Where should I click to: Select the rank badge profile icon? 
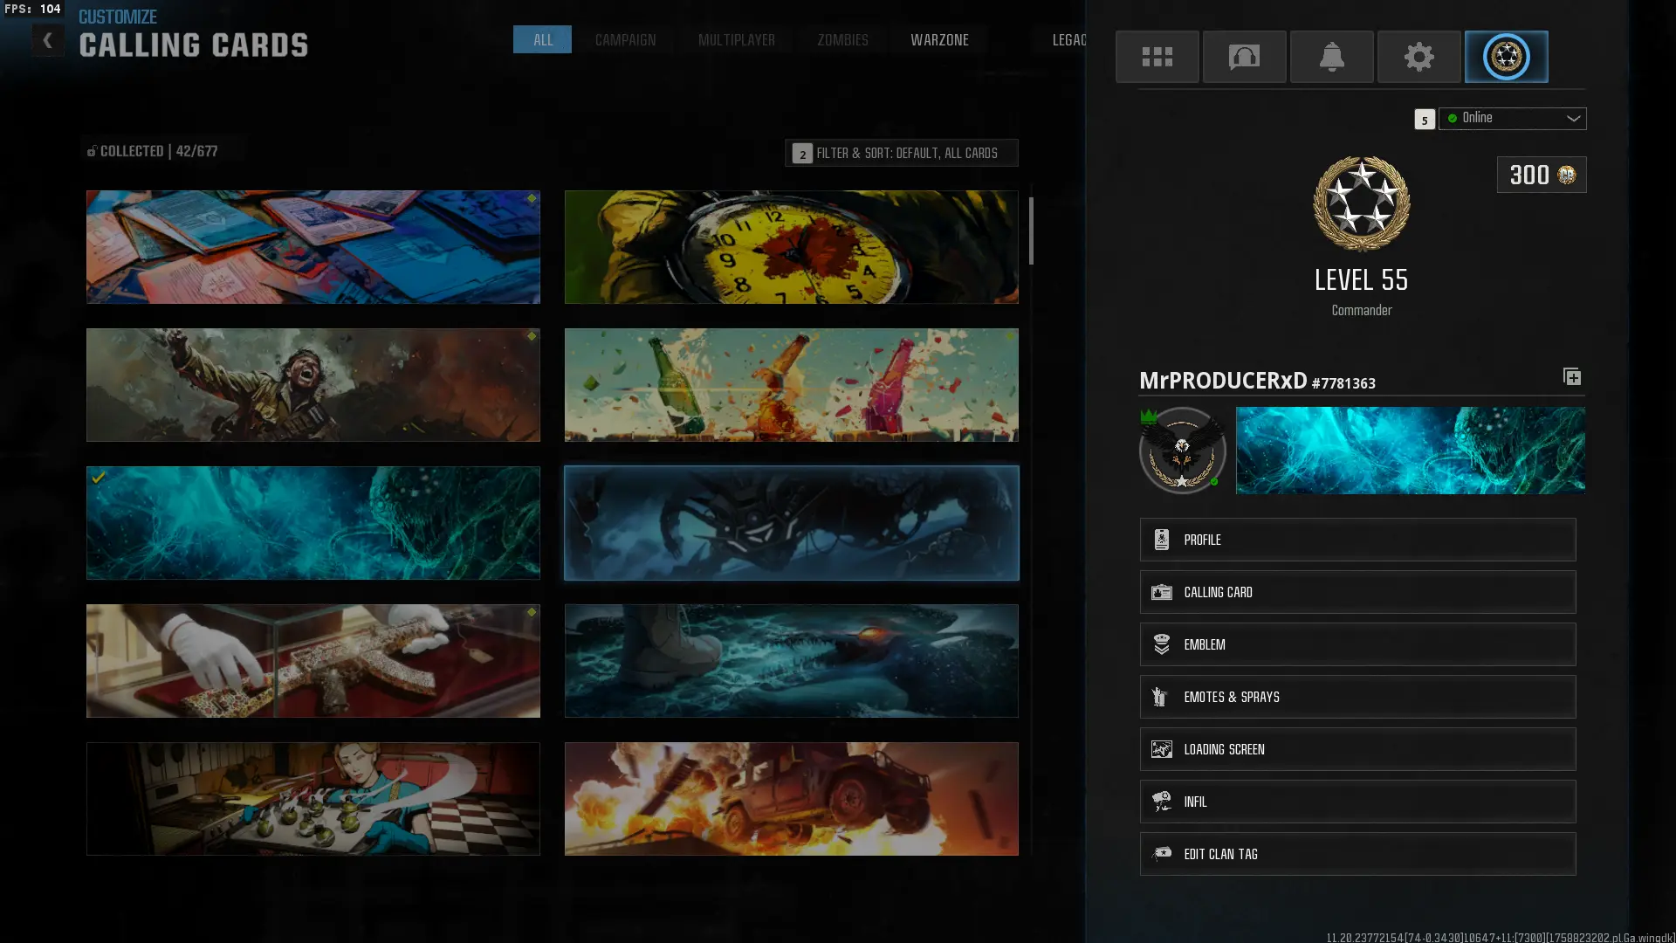pos(1506,57)
